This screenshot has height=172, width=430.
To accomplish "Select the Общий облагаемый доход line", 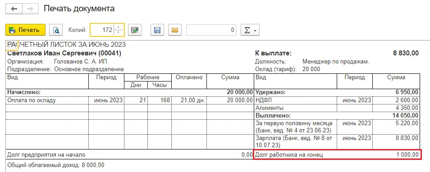I will [56, 165].
